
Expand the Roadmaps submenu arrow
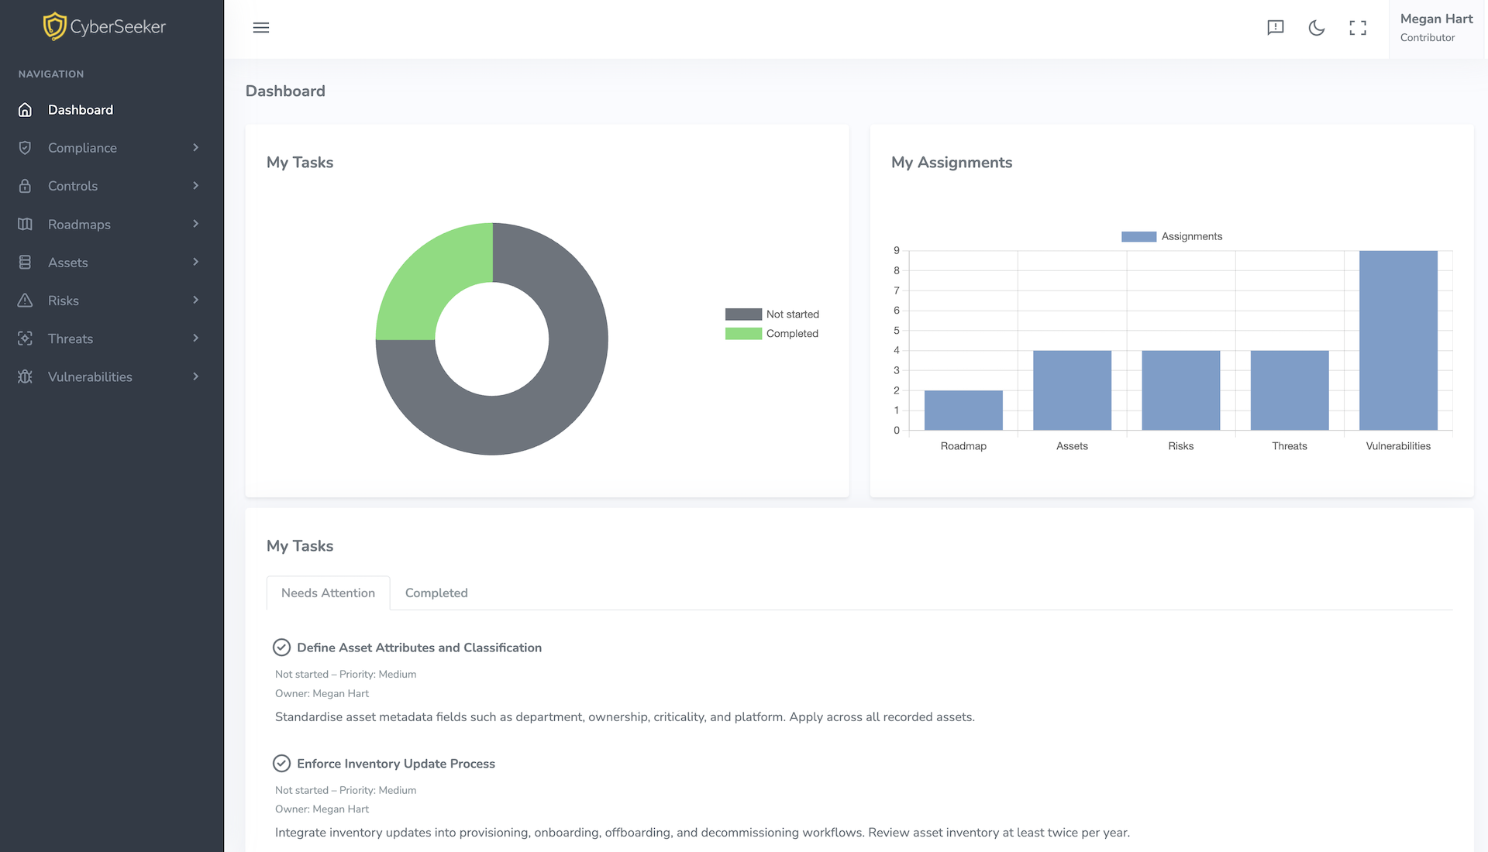(x=195, y=224)
